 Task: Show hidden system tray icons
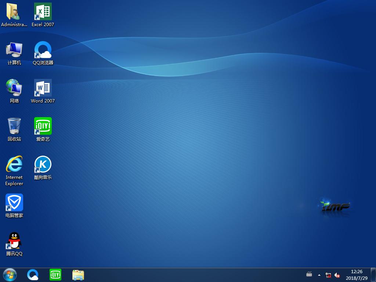[319, 275]
